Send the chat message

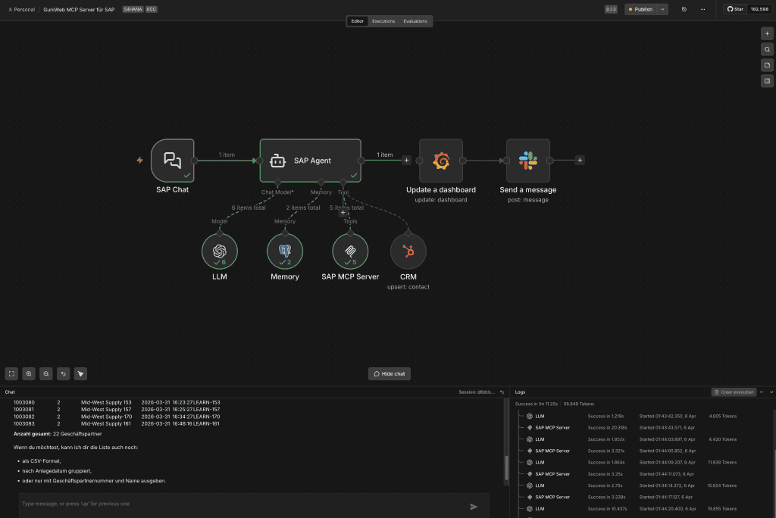click(x=474, y=507)
